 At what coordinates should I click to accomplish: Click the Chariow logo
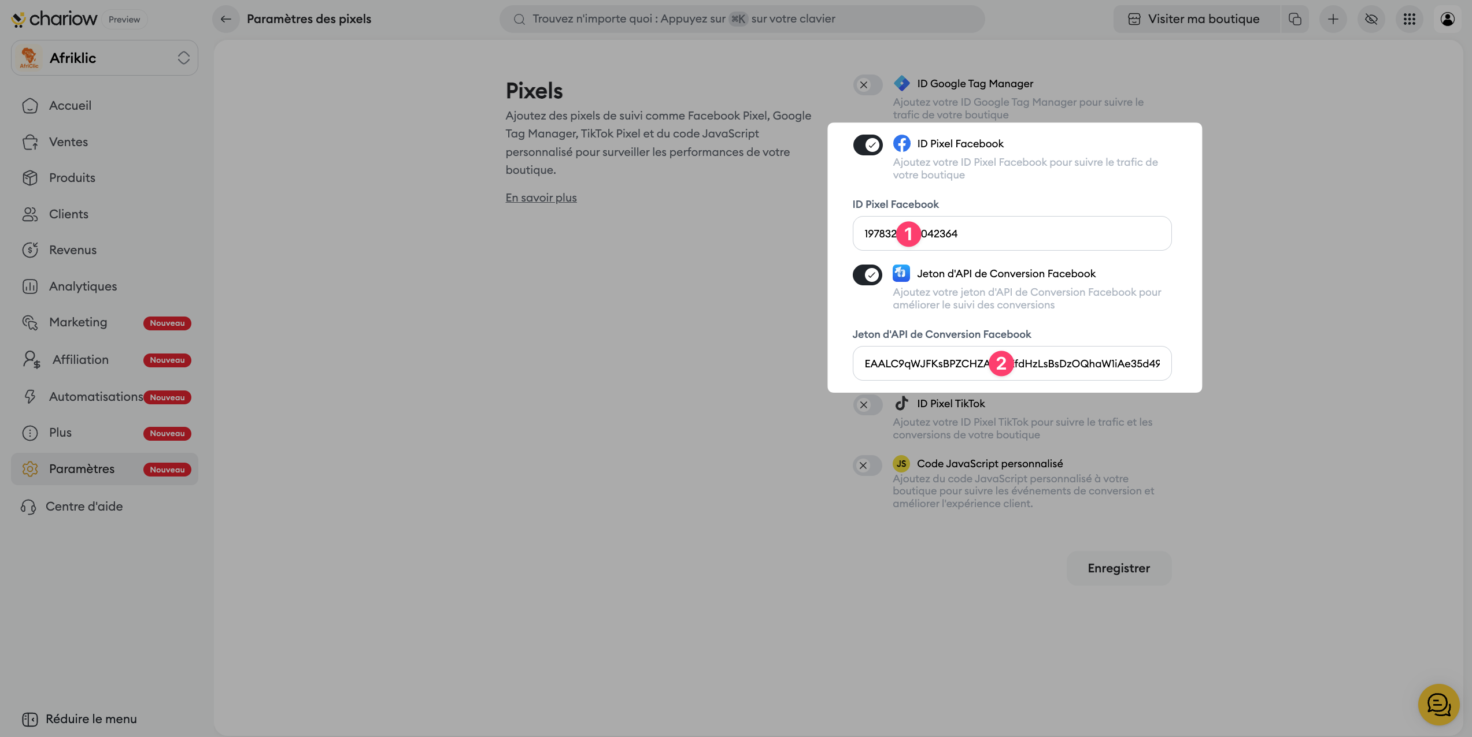point(54,19)
